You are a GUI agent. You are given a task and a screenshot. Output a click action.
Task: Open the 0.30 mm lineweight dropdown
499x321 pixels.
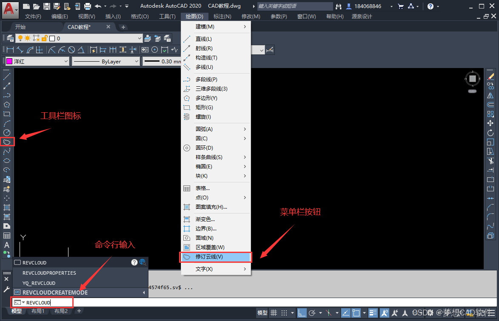point(162,61)
